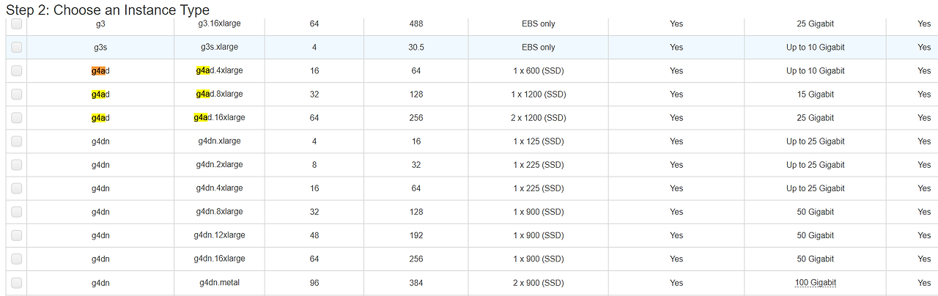The width and height of the screenshot is (938, 296).
Task: Click the Step 2: Choose an Instance Type heading
Action: pyautogui.click(x=108, y=10)
